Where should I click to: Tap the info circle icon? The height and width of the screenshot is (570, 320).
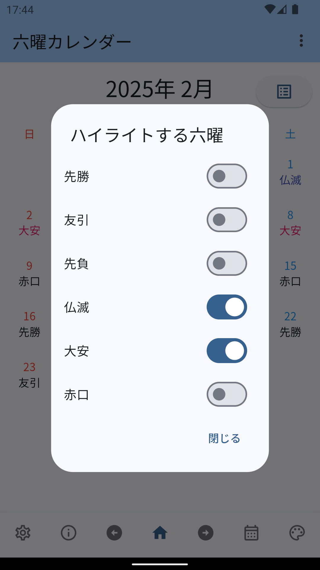pos(68,533)
